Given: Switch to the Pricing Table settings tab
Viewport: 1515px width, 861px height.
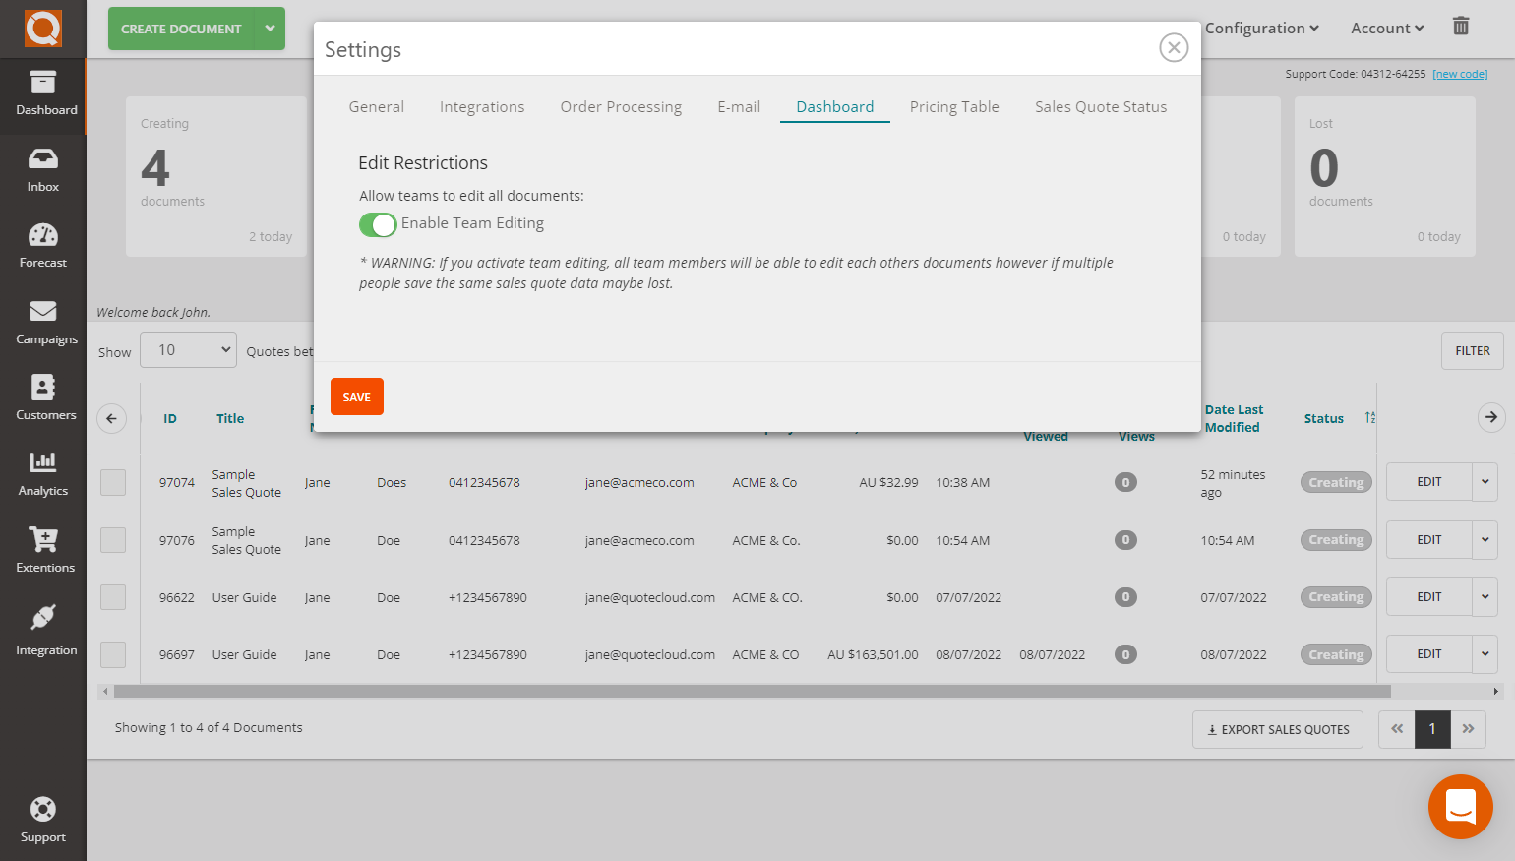Looking at the screenshot, I should (x=953, y=106).
